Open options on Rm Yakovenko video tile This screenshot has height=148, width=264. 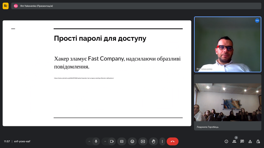257,21
